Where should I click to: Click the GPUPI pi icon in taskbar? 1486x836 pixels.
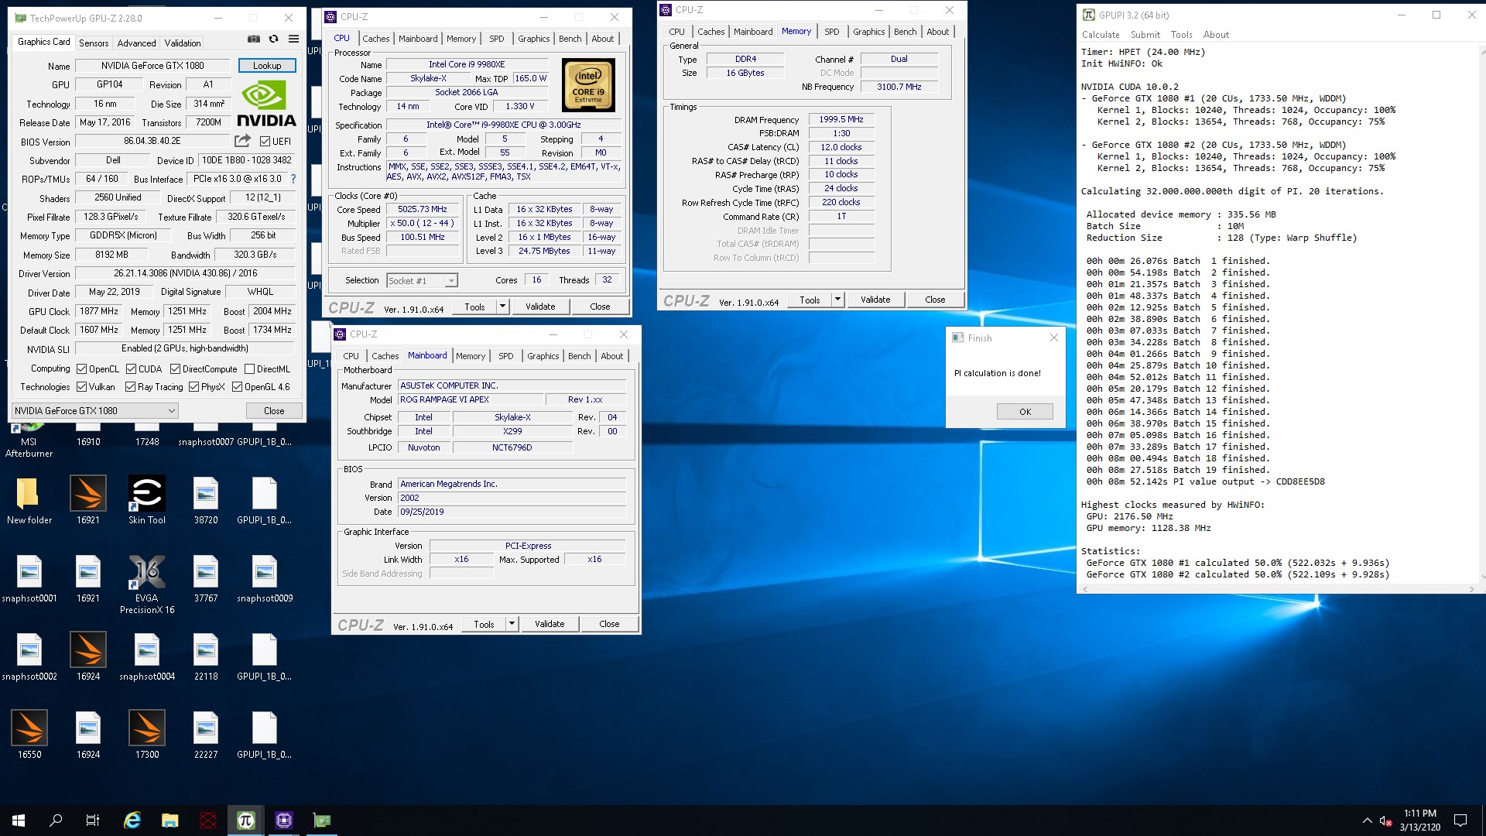pos(246,821)
